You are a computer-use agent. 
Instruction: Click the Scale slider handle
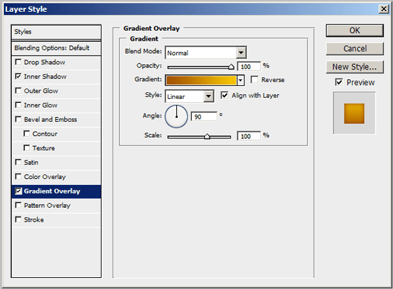[x=207, y=136]
